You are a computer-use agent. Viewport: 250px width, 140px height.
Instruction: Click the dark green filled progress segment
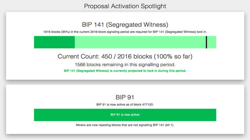[x=54, y=42]
